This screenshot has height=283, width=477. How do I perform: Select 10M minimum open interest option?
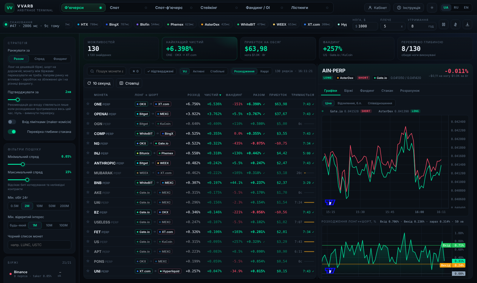point(49,225)
